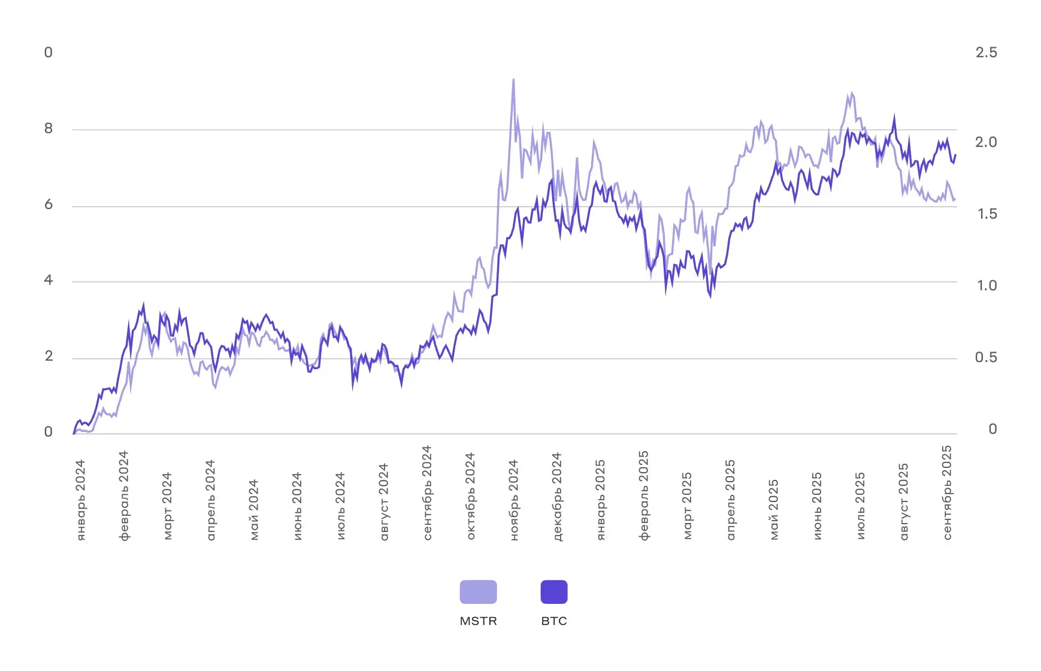Click the MSTR peak above ноябрь 2024
Viewport: 1041px width, 671px height.
tap(513, 80)
